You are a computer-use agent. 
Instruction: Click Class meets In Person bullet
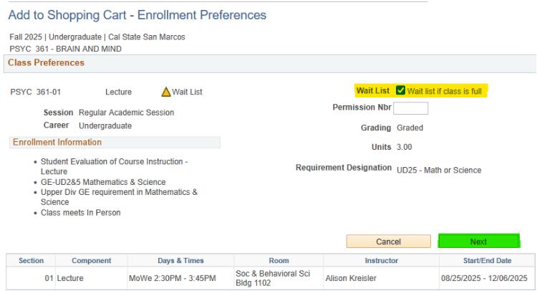(80, 212)
